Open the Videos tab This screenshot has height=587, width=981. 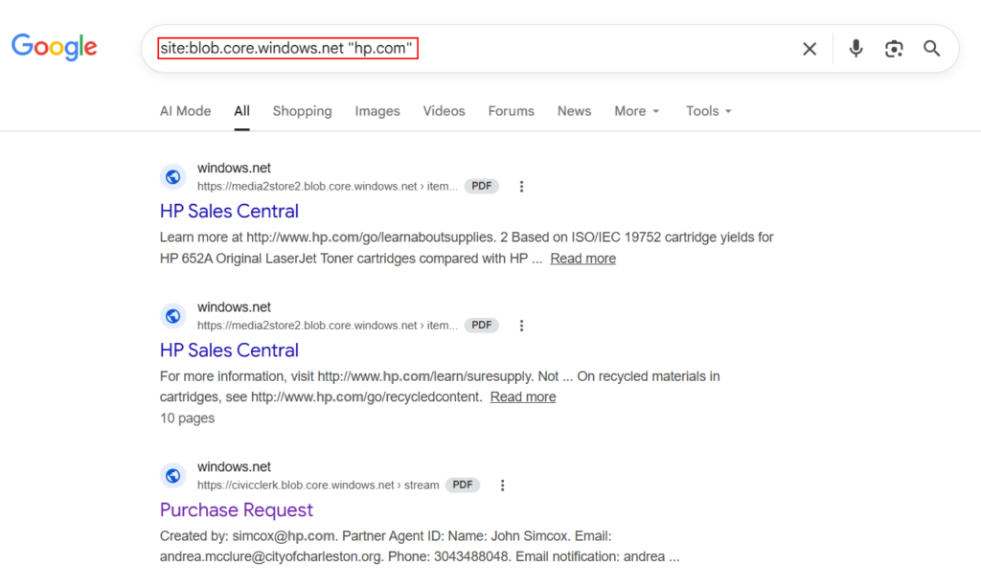tap(445, 111)
